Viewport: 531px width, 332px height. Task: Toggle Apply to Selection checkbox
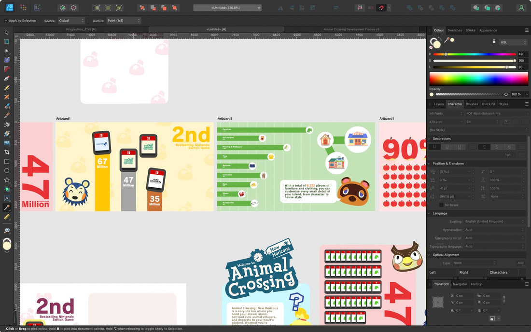[6, 21]
